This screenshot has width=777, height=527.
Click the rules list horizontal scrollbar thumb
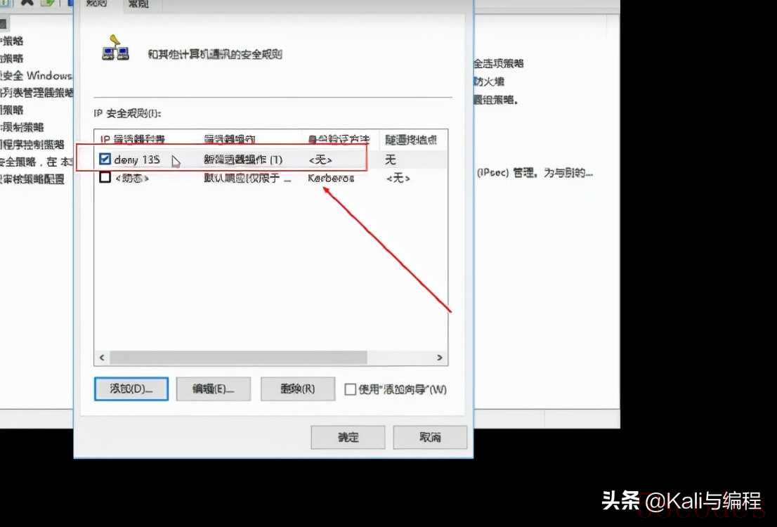(238, 358)
